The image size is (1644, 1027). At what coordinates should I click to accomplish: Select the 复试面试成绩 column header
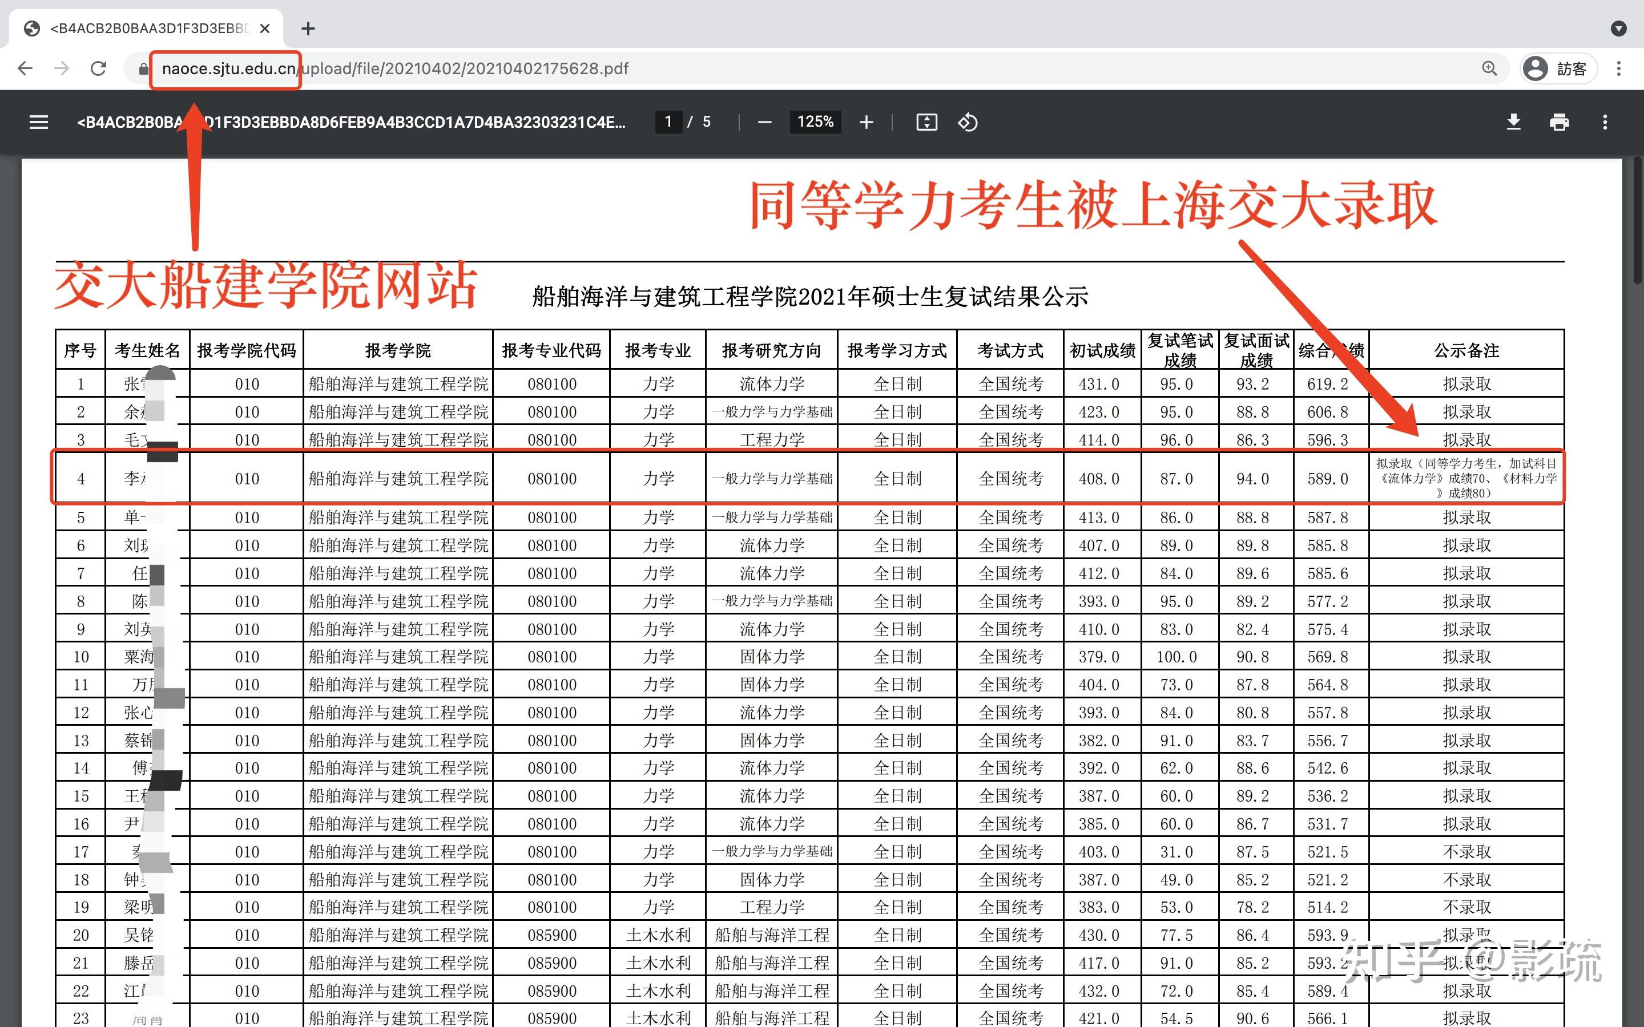tap(1256, 350)
